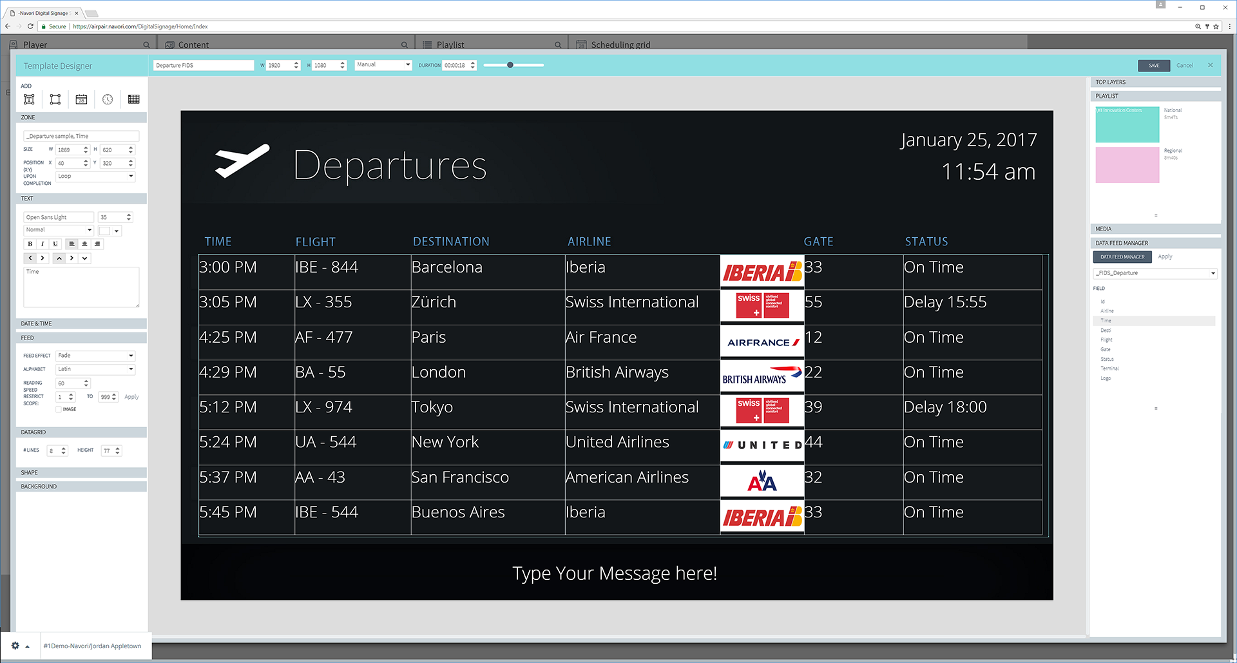Switch to the Playlist tab

[x=450, y=44]
